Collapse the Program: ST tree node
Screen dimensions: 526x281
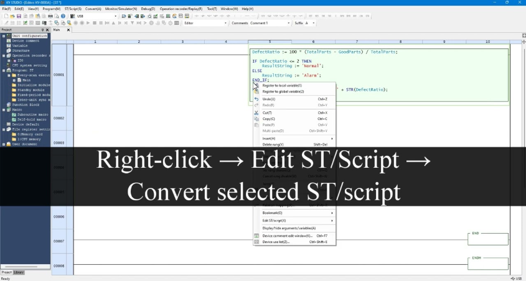[x=3, y=70]
